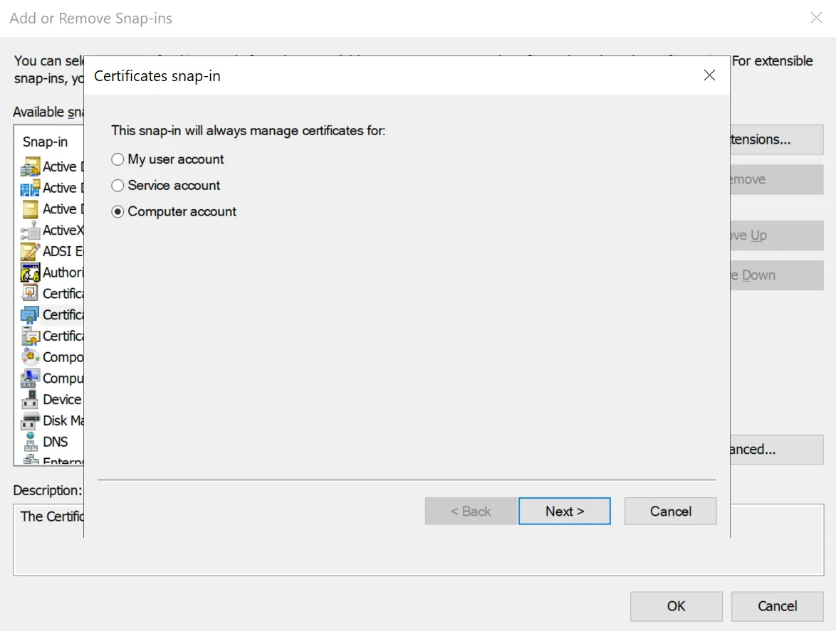This screenshot has height=631, width=836.
Task: Select the ActiveX entry text in the list
Action: tap(63, 230)
